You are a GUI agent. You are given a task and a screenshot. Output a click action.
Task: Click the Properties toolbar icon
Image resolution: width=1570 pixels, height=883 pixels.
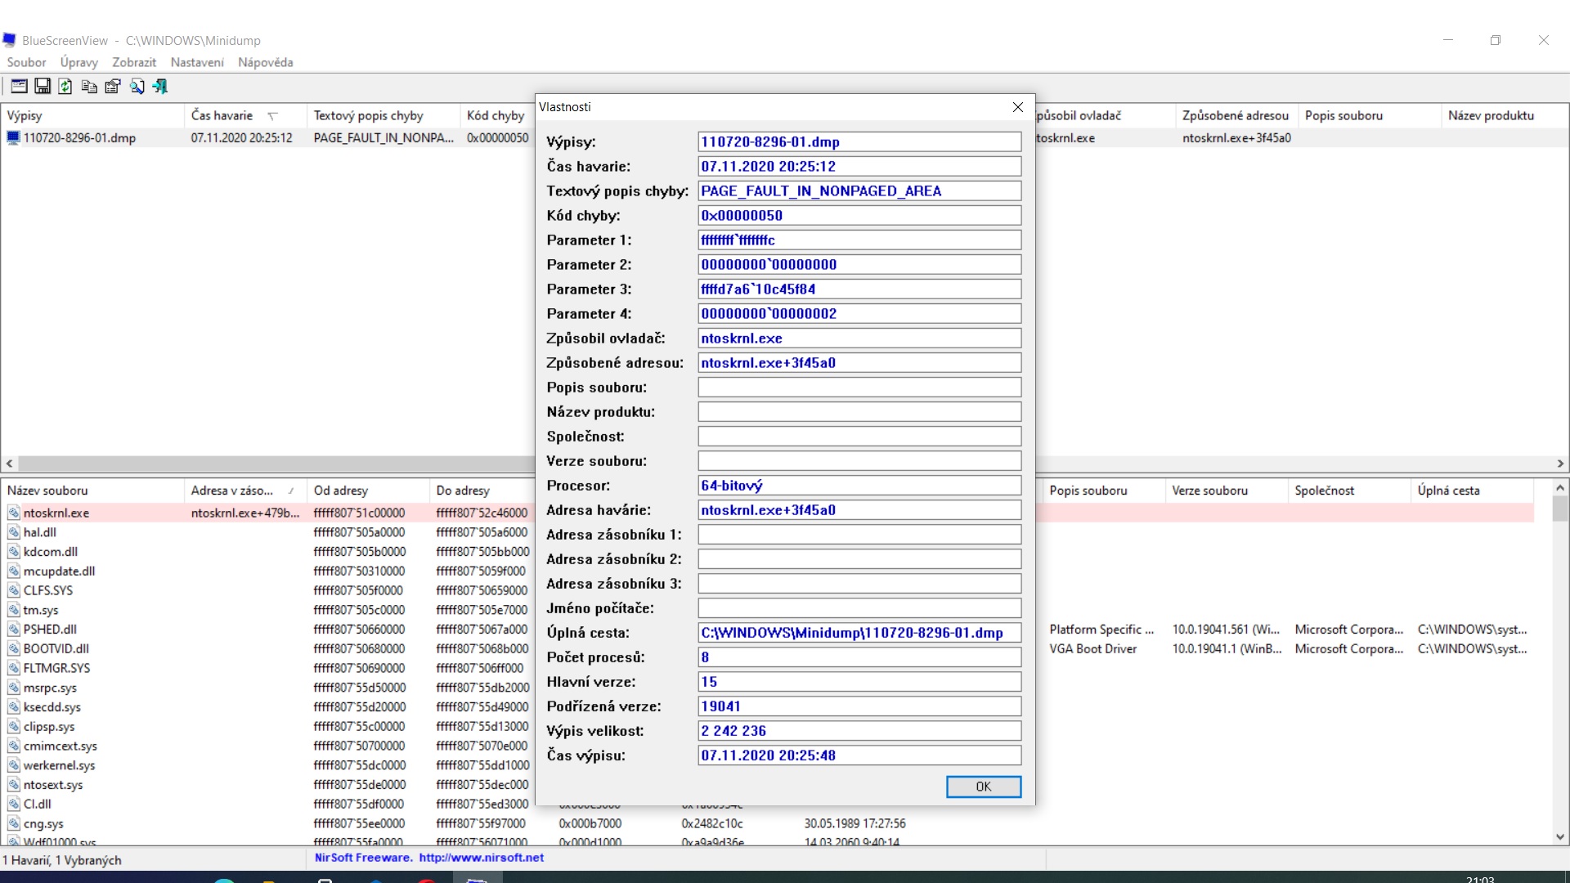[x=113, y=87]
